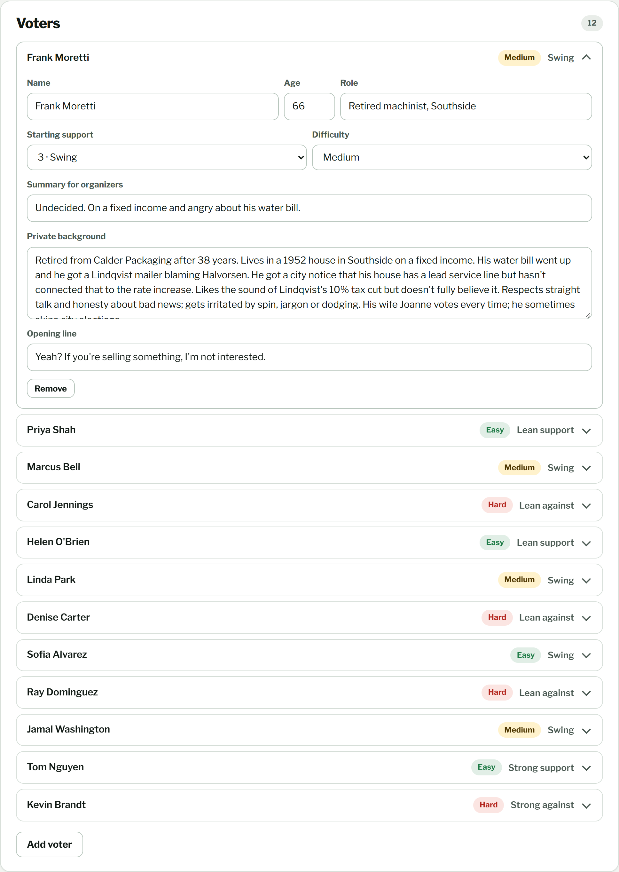This screenshot has height=872, width=619.
Task: Open the Starting support dropdown
Action: tap(167, 157)
